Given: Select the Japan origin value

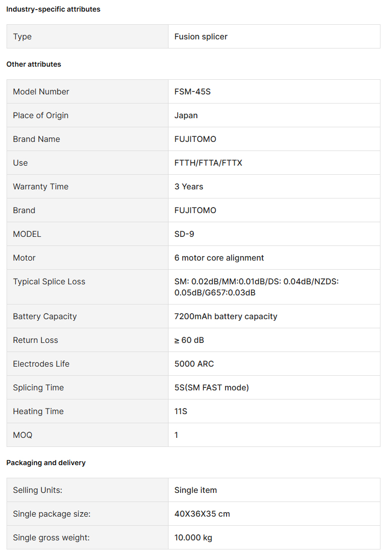Looking at the screenshot, I should (186, 115).
